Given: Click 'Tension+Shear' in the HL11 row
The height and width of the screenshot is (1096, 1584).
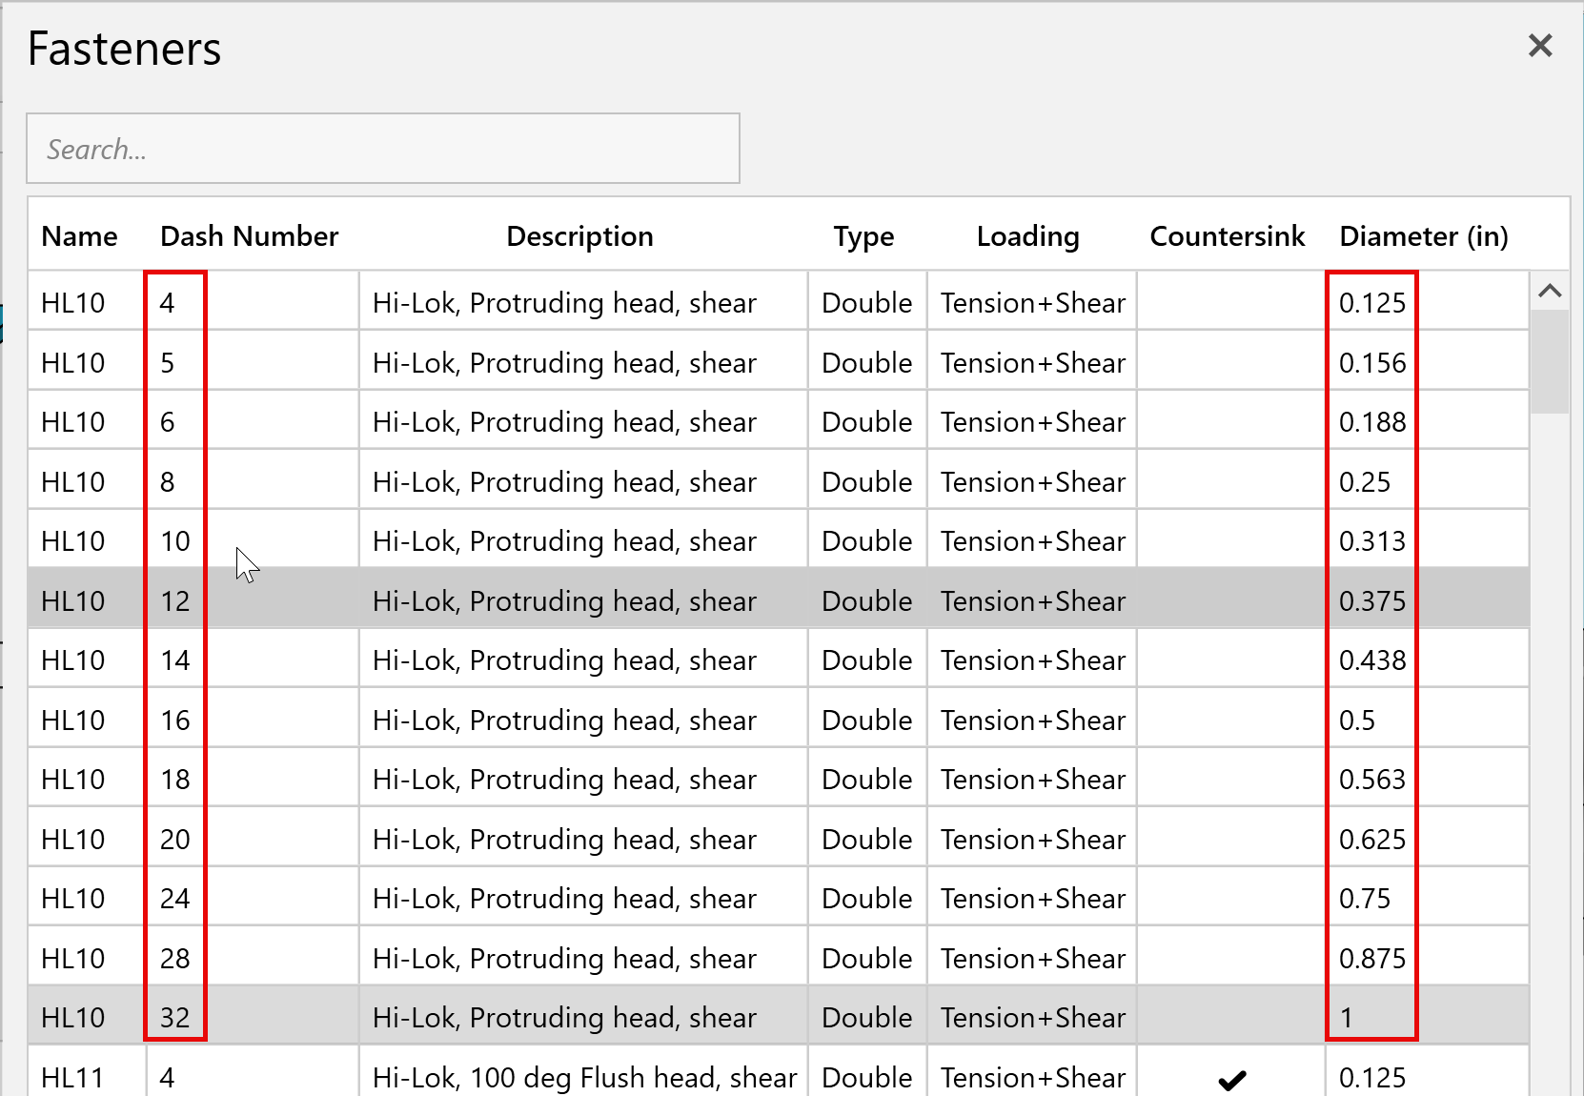Looking at the screenshot, I should (x=1033, y=1078).
